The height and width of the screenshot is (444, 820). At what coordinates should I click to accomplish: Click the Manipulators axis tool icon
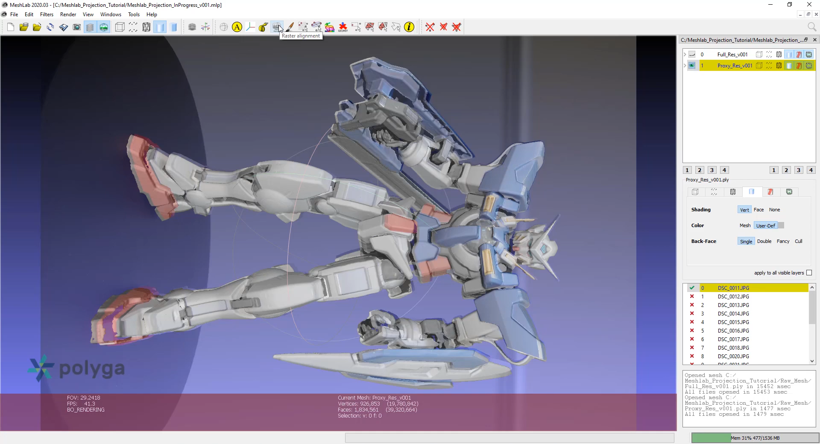click(250, 27)
